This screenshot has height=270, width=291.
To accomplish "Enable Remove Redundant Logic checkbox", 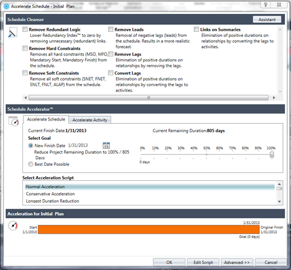I will tap(25, 30).
